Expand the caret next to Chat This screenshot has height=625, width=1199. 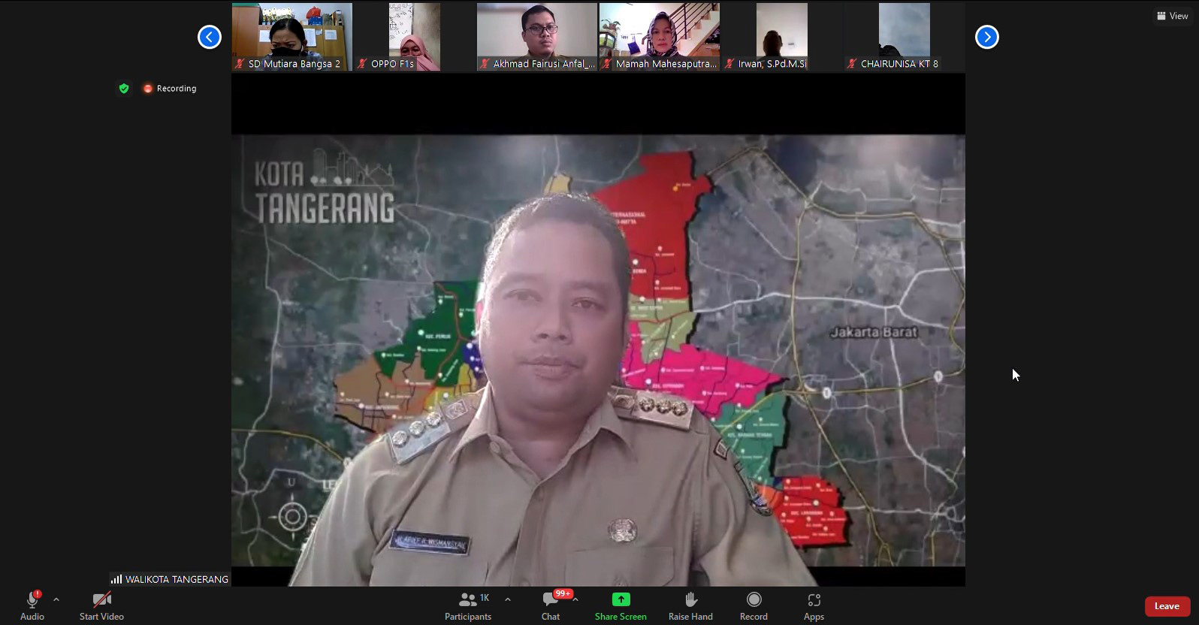pos(575,599)
